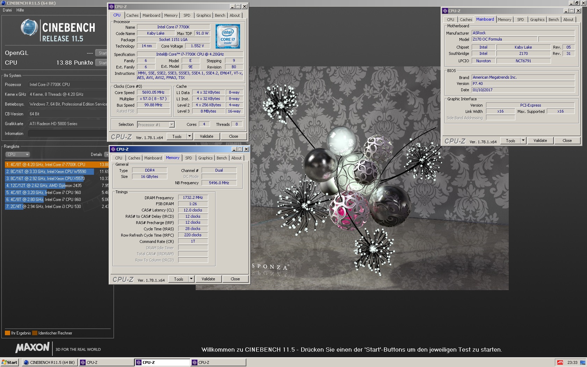587x367 pixels.
Task: Click the Cinebench title bar icon
Action: pos(3,3)
